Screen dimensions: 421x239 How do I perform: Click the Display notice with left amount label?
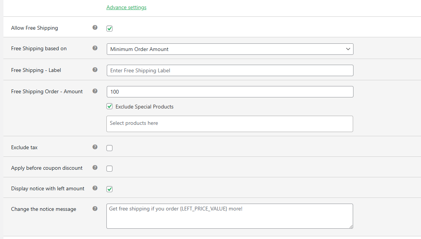pos(48,189)
